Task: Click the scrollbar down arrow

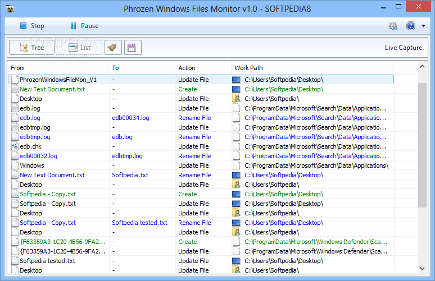Action: tap(422, 269)
